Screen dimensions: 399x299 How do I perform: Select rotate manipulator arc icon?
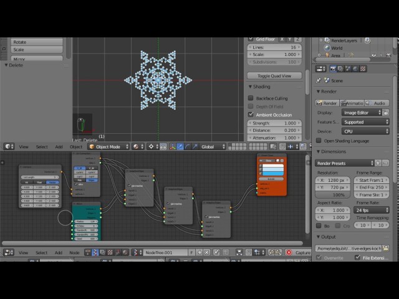[187, 147]
